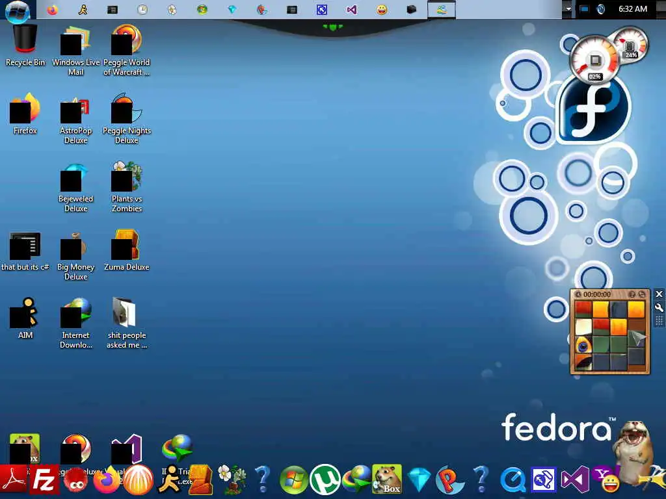Select the Firefox desktop shortcut
The image size is (666, 499).
click(x=25, y=114)
